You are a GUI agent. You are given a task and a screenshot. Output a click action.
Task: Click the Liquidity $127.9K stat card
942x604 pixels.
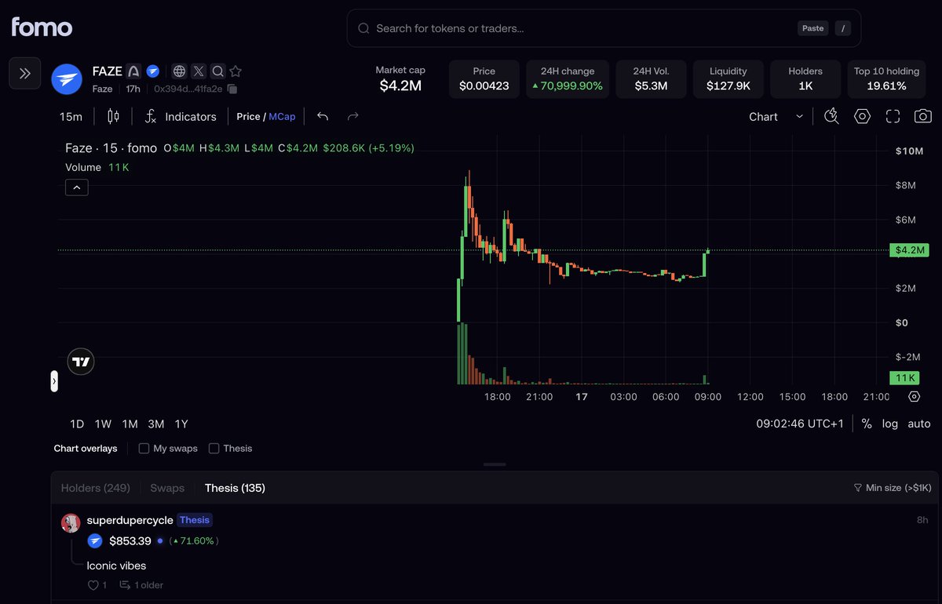point(728,79)
